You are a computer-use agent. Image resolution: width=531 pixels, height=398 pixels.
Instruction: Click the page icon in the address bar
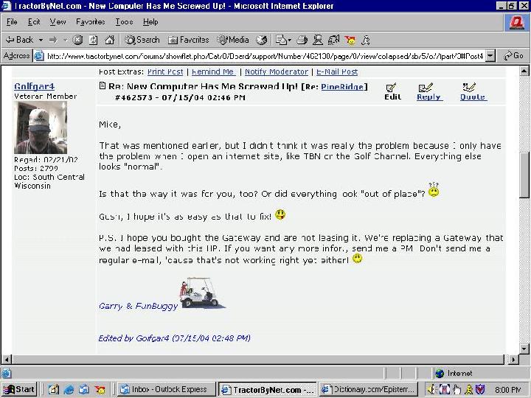[39, 56]
